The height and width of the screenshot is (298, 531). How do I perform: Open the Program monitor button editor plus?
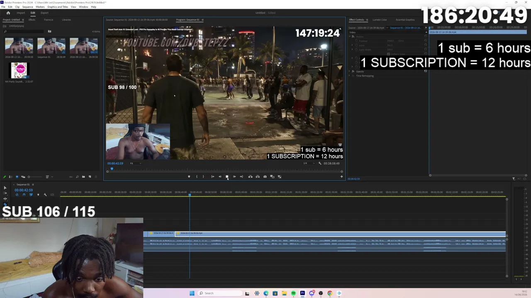[x=341, y=177]
